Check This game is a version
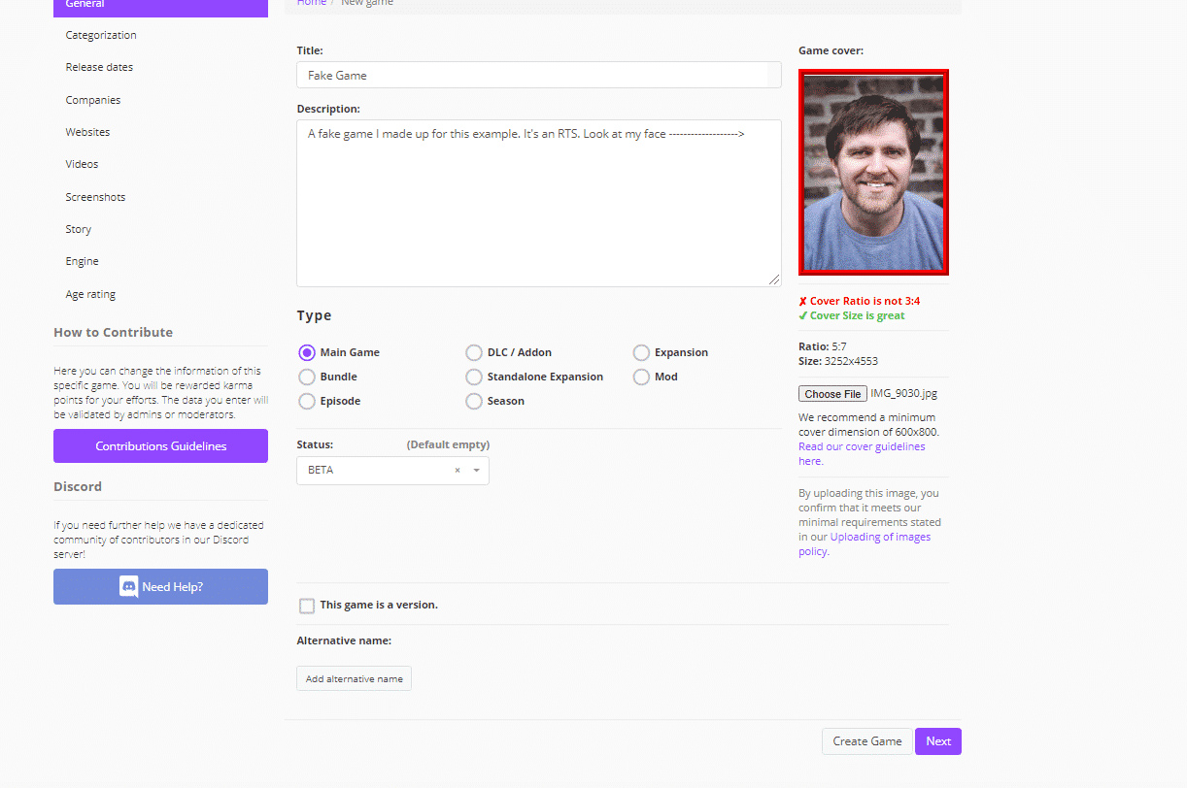The width and height of the screenshot is (1187, 788). point(307,606)
